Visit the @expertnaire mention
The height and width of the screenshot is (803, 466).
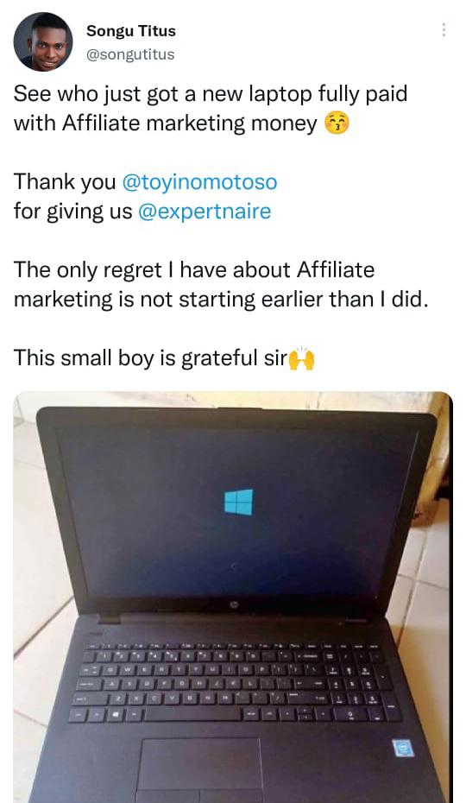205,211
